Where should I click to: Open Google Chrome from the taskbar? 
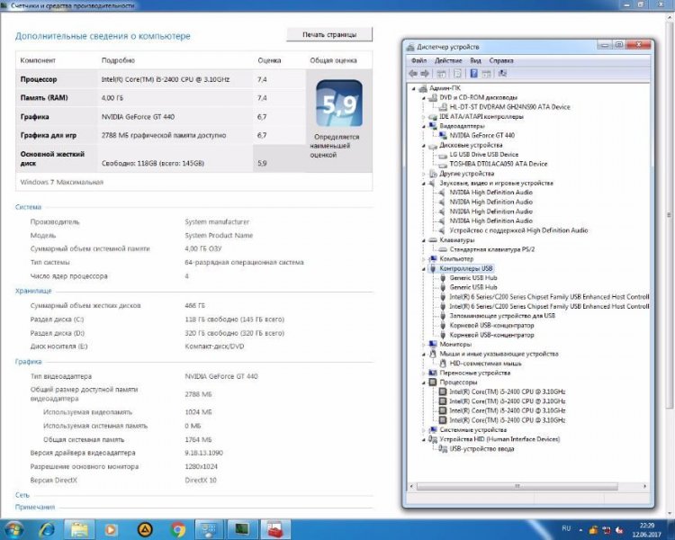178,529
